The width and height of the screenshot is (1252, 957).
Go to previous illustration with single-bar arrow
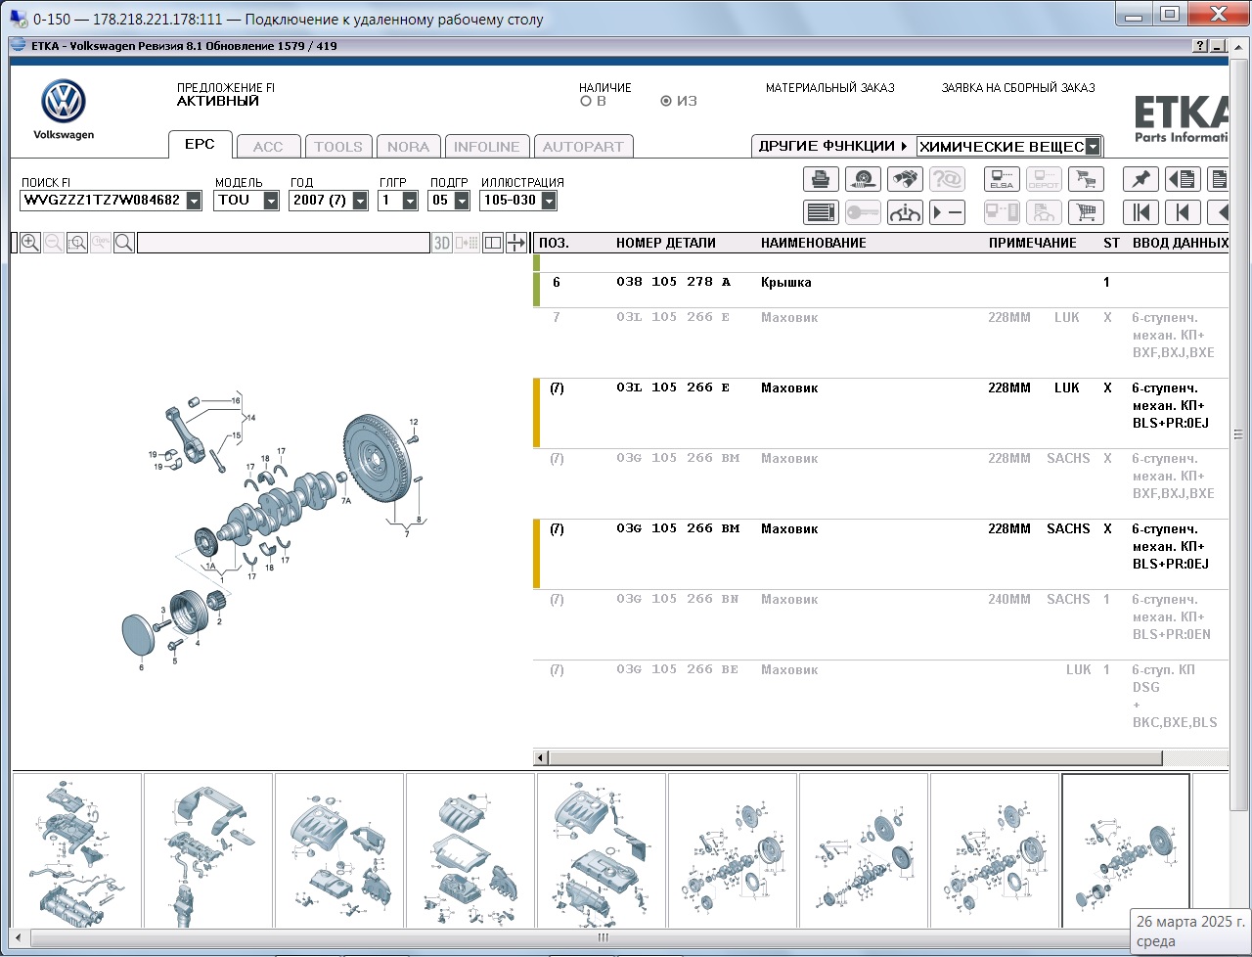(1183, 211)
